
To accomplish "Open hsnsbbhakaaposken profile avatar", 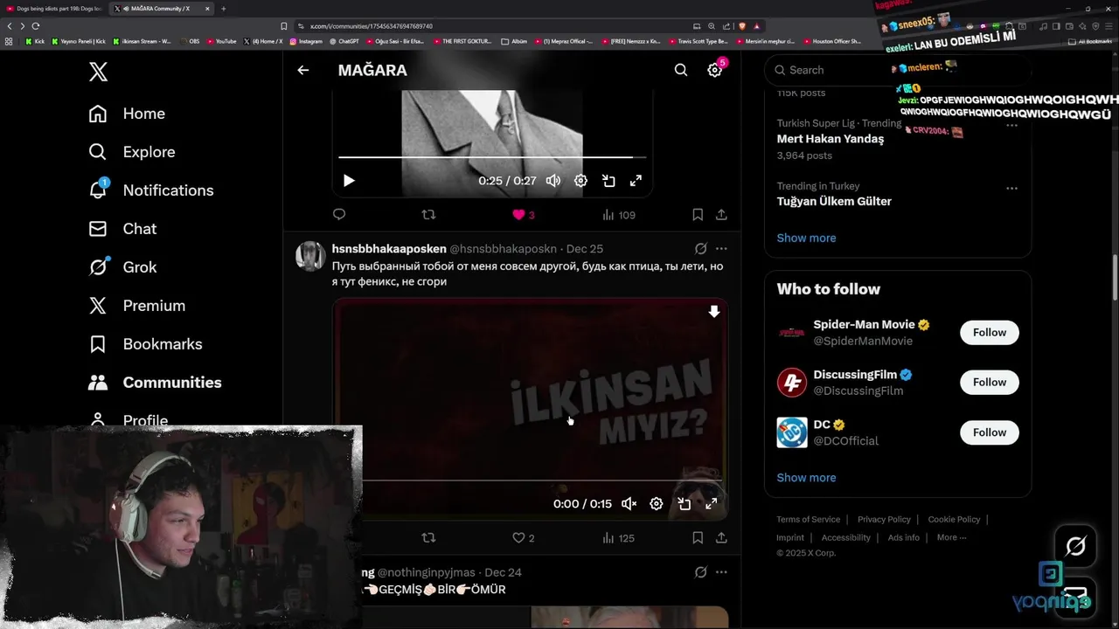I will tap(310, 256).
